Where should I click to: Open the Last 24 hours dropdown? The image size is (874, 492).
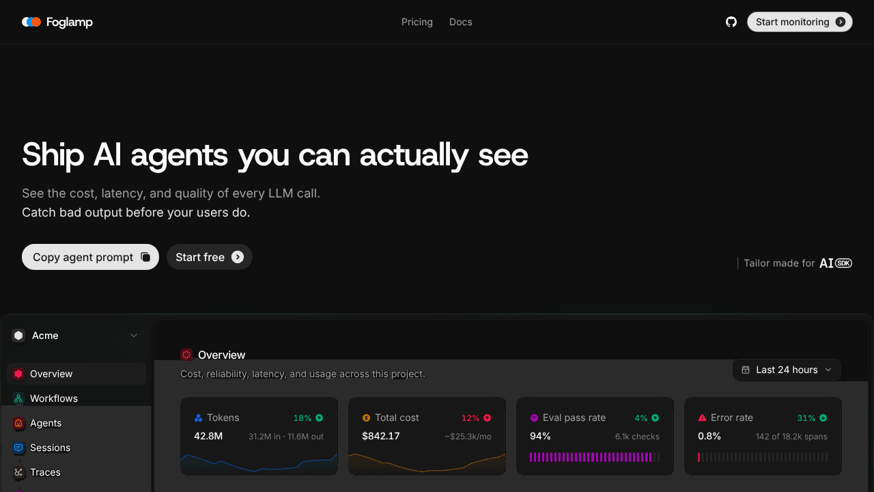tap(787, 370)
